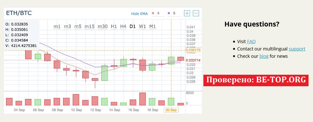The image size is (313, 122).
Task: Click the volume value V: 4214.4275381
Action: pos(21,46)
